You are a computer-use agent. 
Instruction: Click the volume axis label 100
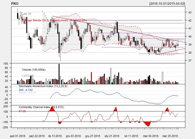click(6, 64)
